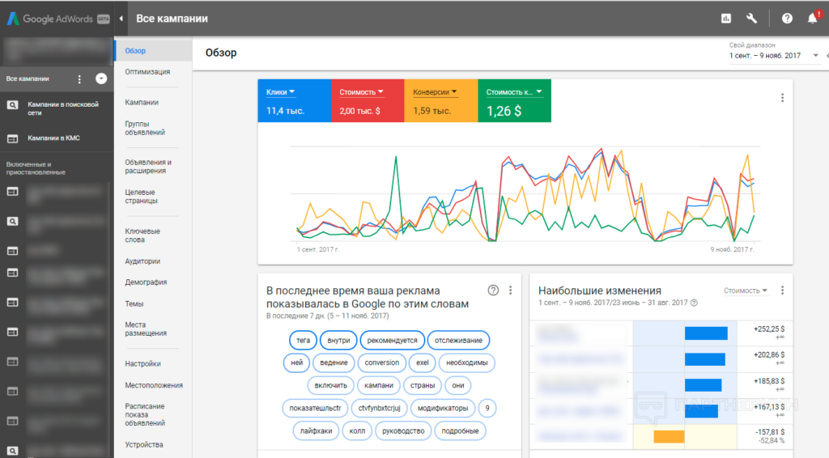Open the Стоимость filter in changes card
The image size is (829, 458).
point(745,290)
